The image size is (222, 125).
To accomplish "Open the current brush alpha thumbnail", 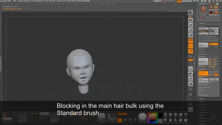I will (102, 117).
